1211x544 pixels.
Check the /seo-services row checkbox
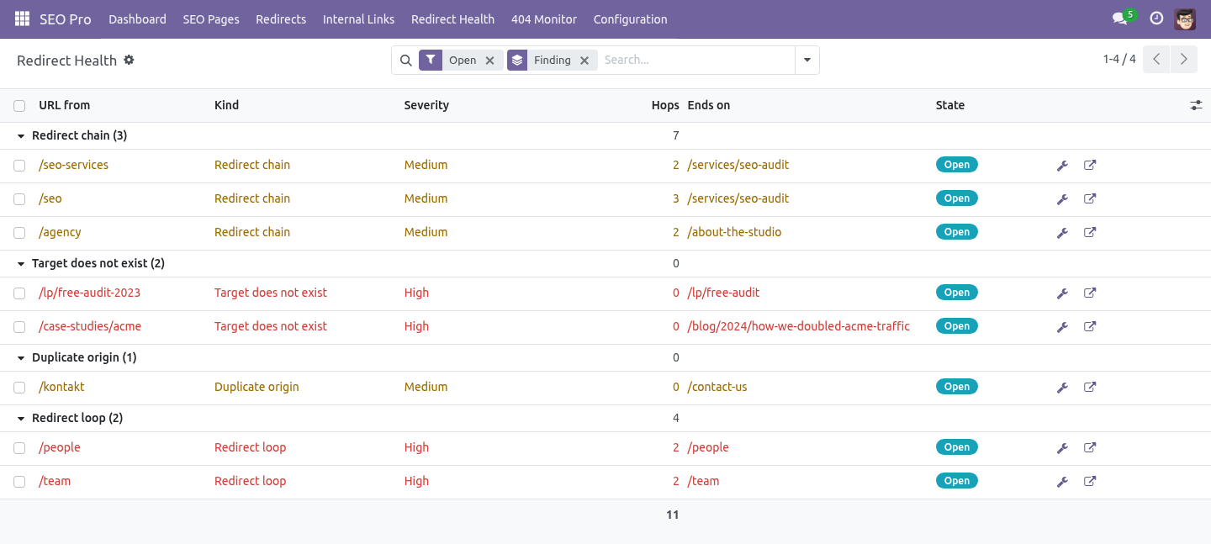[19, 166]
